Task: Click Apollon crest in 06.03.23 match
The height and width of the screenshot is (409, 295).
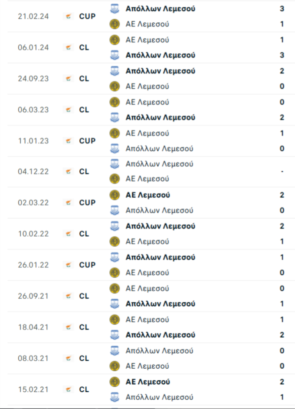Action: [114, 117]
